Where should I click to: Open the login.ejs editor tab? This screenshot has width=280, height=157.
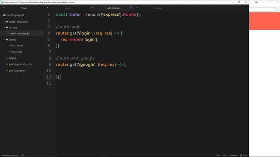click(158, 8)
